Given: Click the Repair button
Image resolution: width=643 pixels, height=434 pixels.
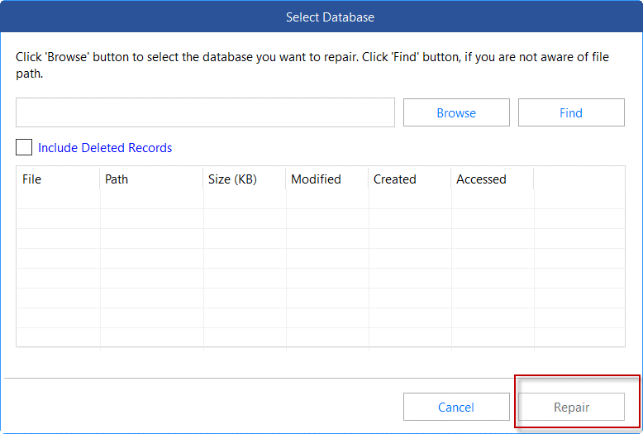Looking at the screenshot, I should coord(571,407).
